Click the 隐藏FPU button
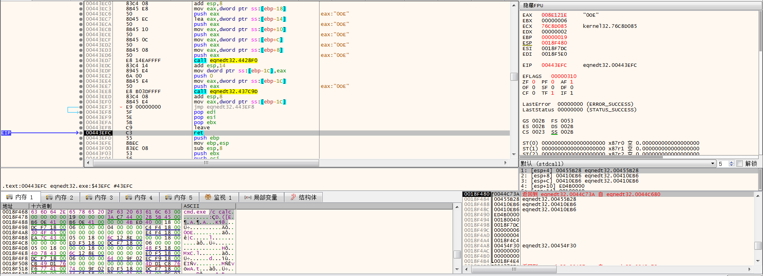 [641, 5]
